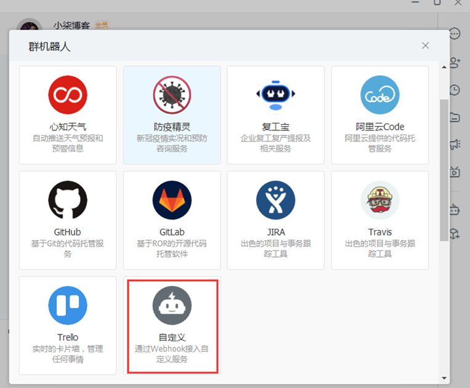Open the live TV icon in sidebar
This screenshot has width=470, height=388.
(x=455, y=172)
